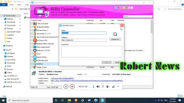Mute the recorder system sound speaker
This screenshot has width=184, height=103.
[x=98, y=86]
